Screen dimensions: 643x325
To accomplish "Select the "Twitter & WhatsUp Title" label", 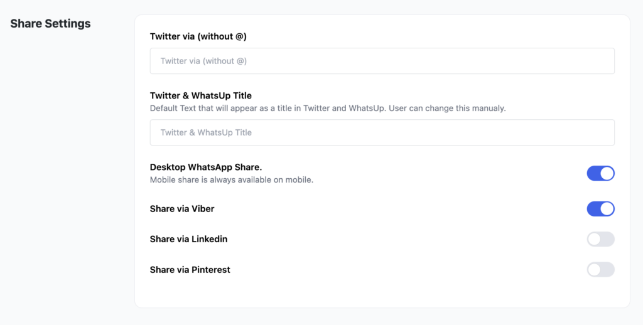I will pos(200,96).
